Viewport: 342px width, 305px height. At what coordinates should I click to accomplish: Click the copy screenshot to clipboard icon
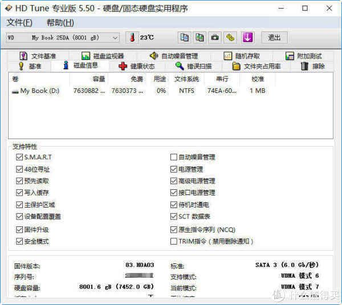click(x=199, y=38)
